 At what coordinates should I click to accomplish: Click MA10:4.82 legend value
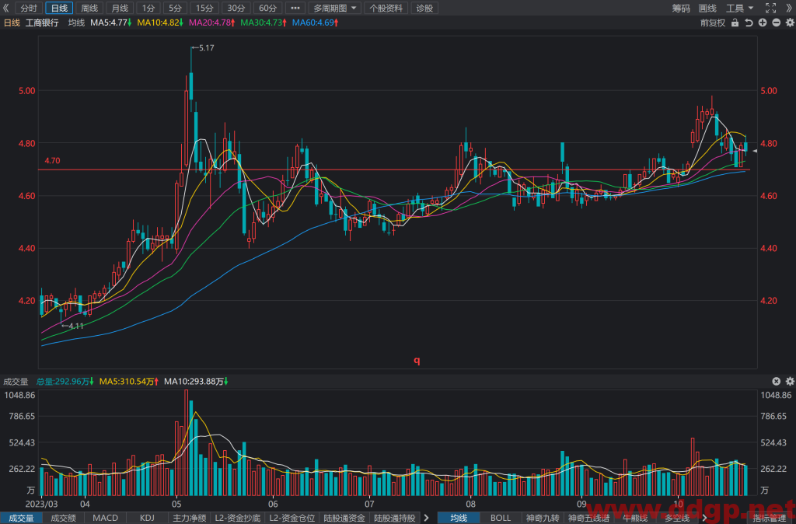point(159,23)
